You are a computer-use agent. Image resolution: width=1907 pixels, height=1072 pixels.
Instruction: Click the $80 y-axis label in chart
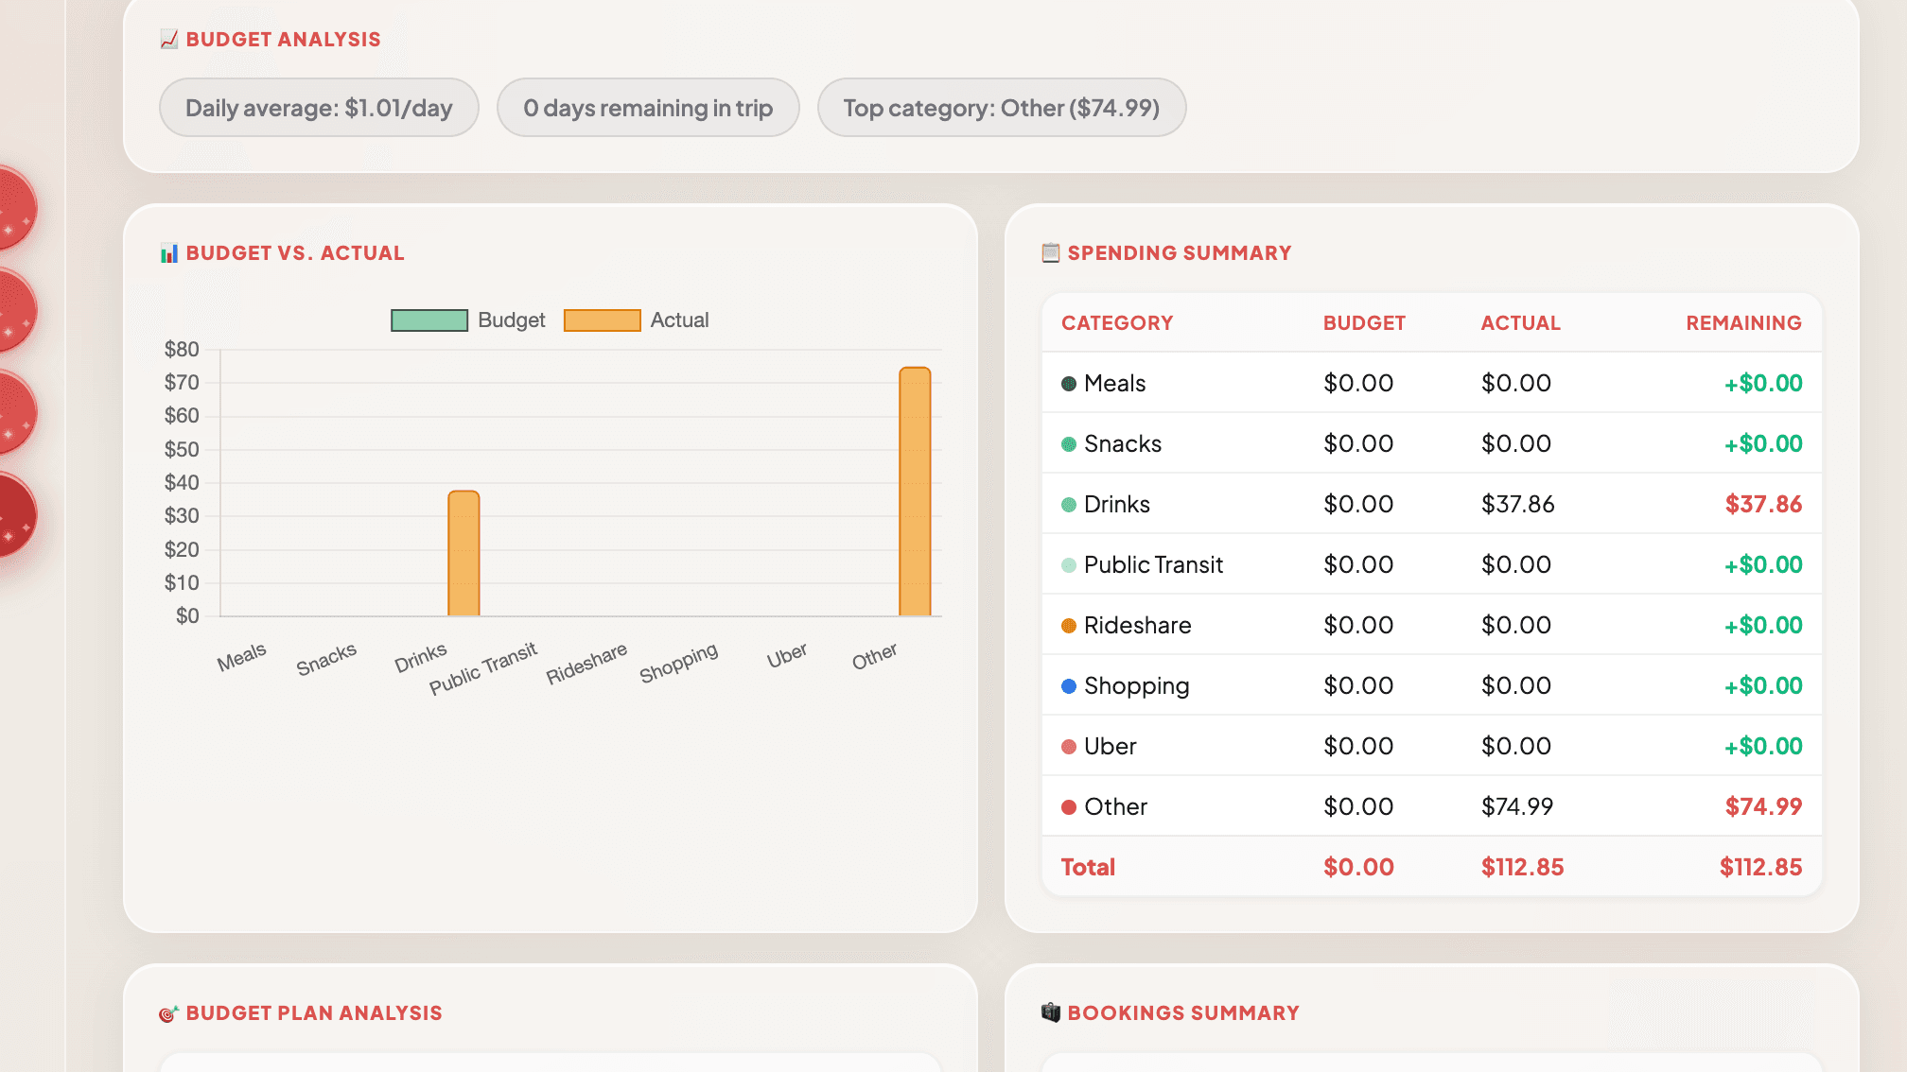(x=182, y=350)
